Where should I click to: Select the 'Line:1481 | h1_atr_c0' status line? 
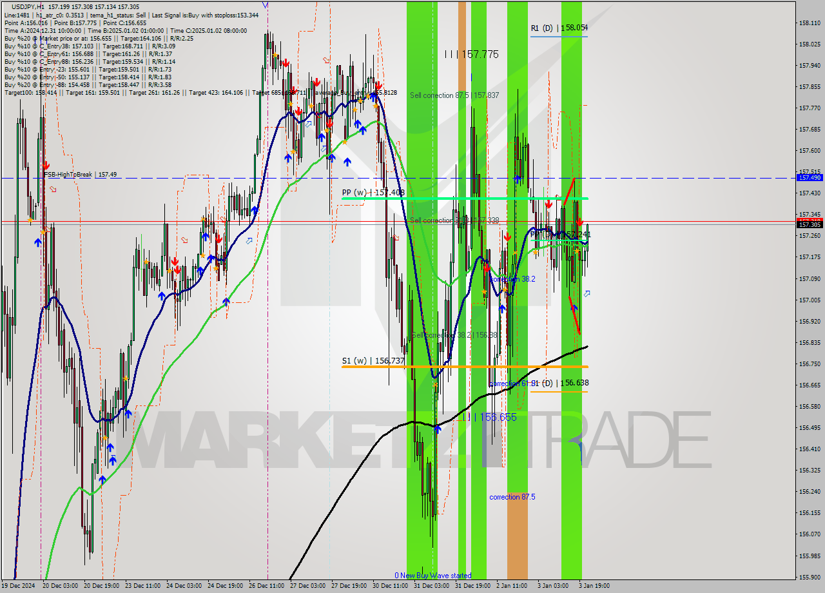point(131,15)
